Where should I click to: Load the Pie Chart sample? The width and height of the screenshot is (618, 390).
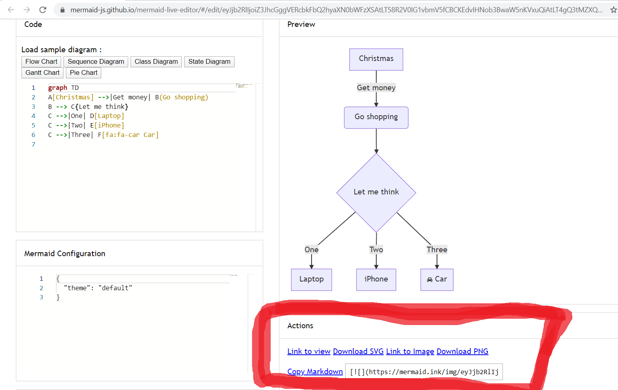[83, 73]
